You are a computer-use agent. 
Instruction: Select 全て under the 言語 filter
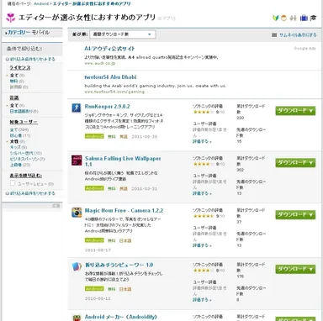pyautogui.click(x=14, y=106)
